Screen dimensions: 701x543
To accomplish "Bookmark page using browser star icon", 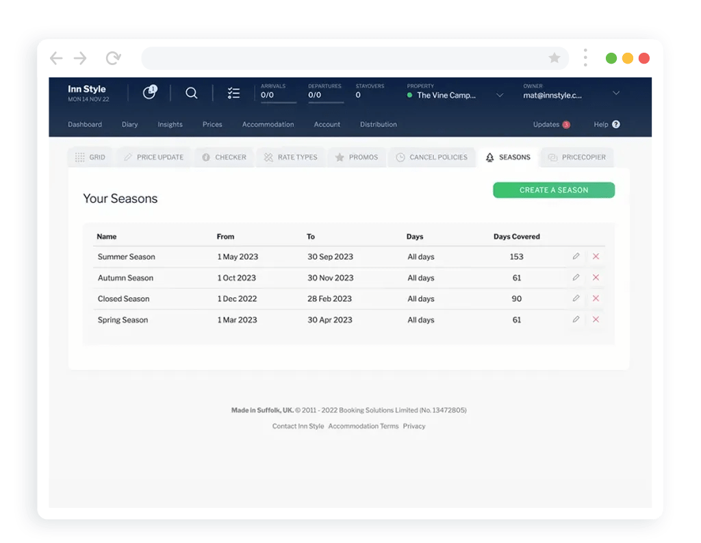I will 555,58.
